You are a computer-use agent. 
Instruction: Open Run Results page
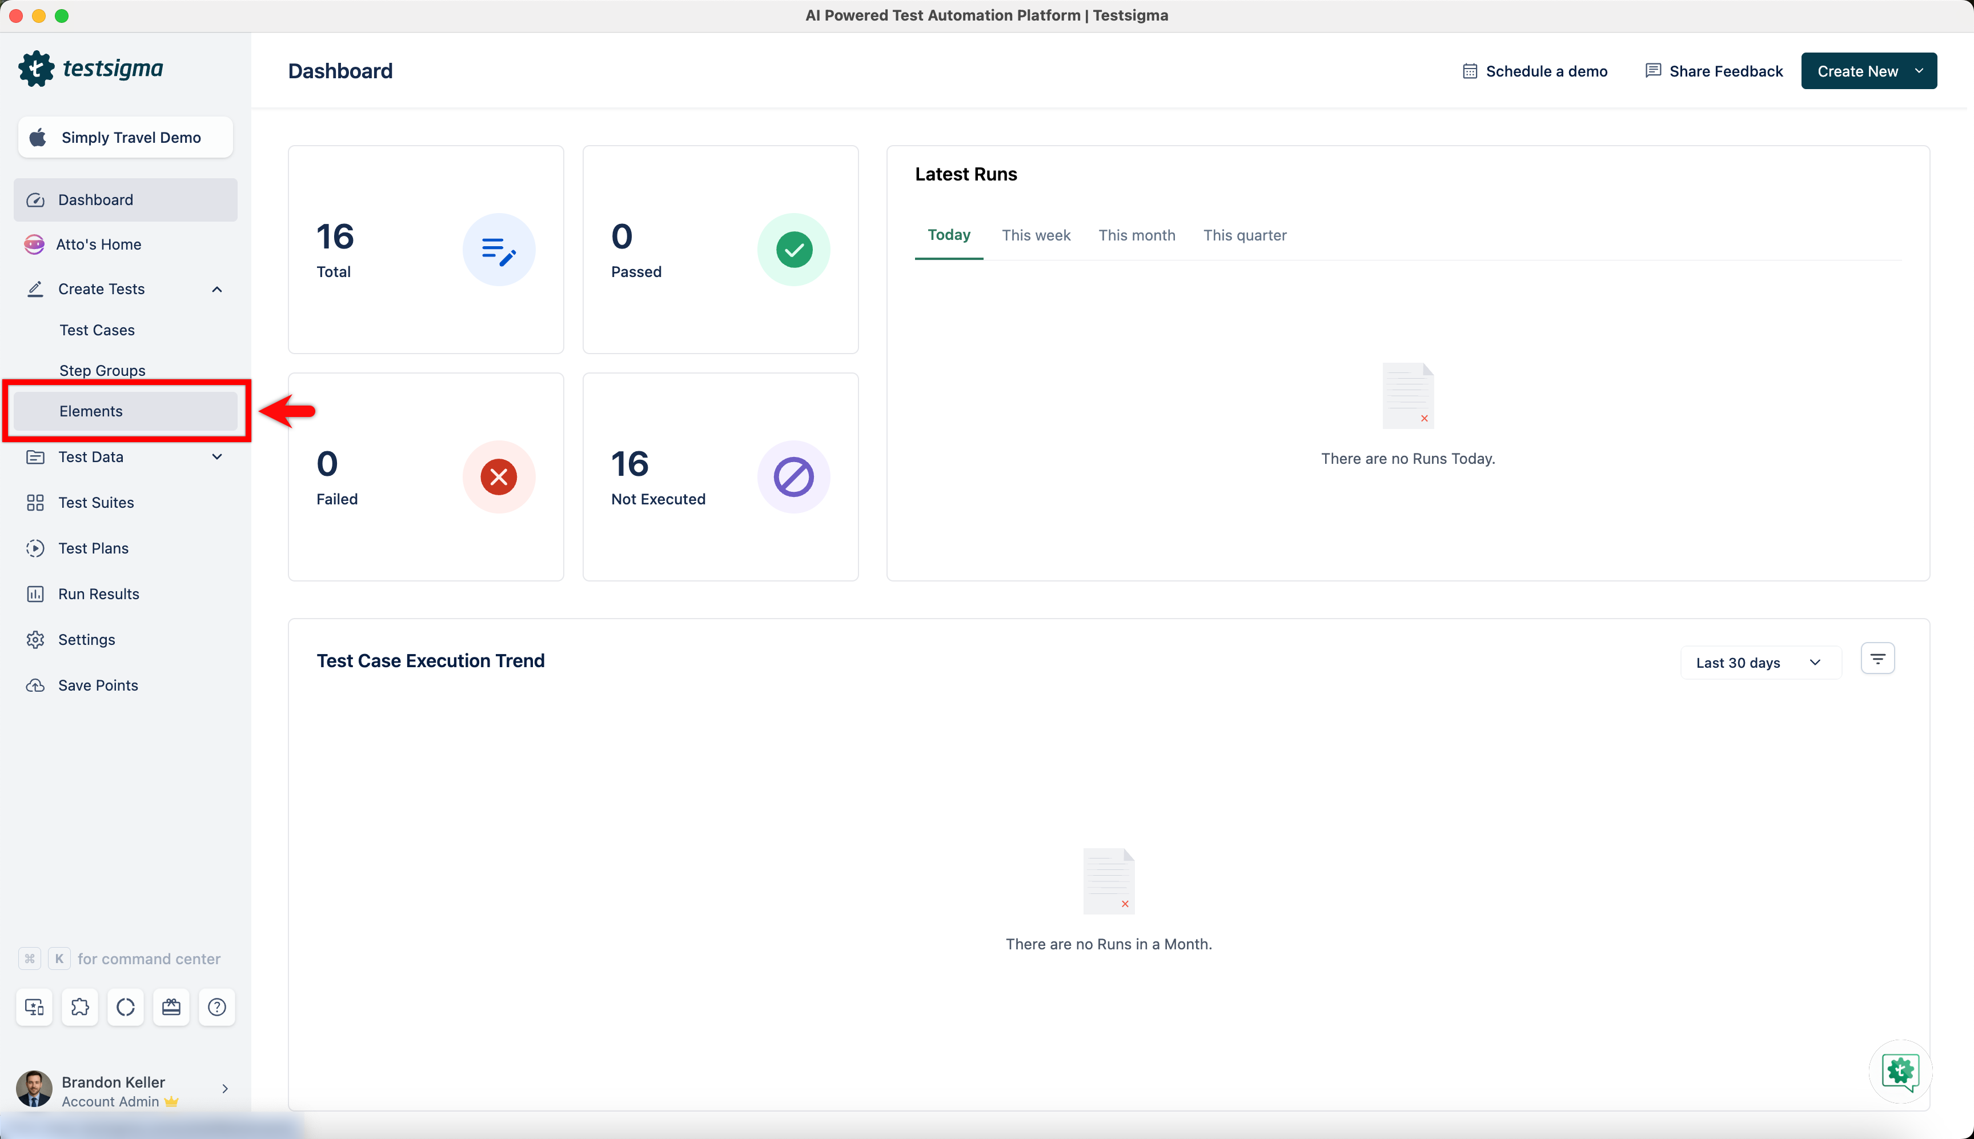click(99, 593)
